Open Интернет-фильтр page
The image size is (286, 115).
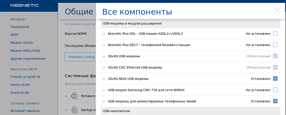[25, 111]
